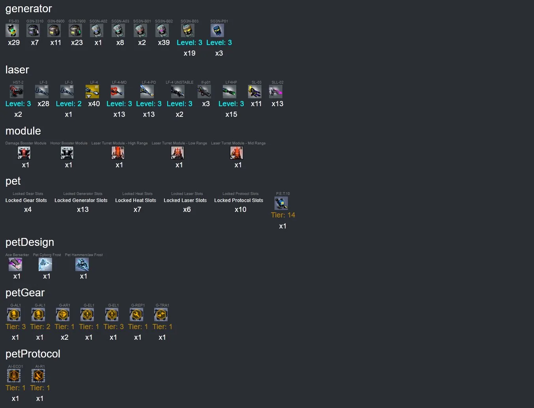Select the P.E.T.10 icon
534x408 pixels.
coord(281,203)
